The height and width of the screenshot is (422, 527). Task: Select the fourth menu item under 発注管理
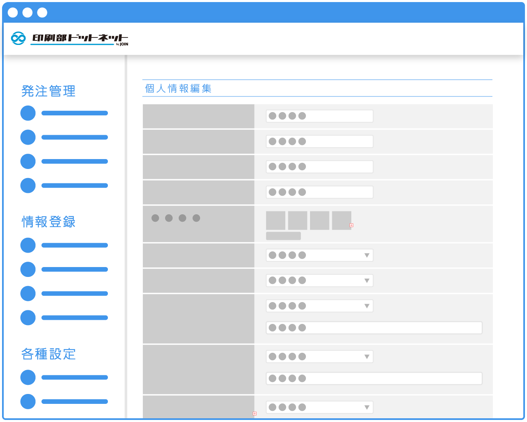pos(64,185)
